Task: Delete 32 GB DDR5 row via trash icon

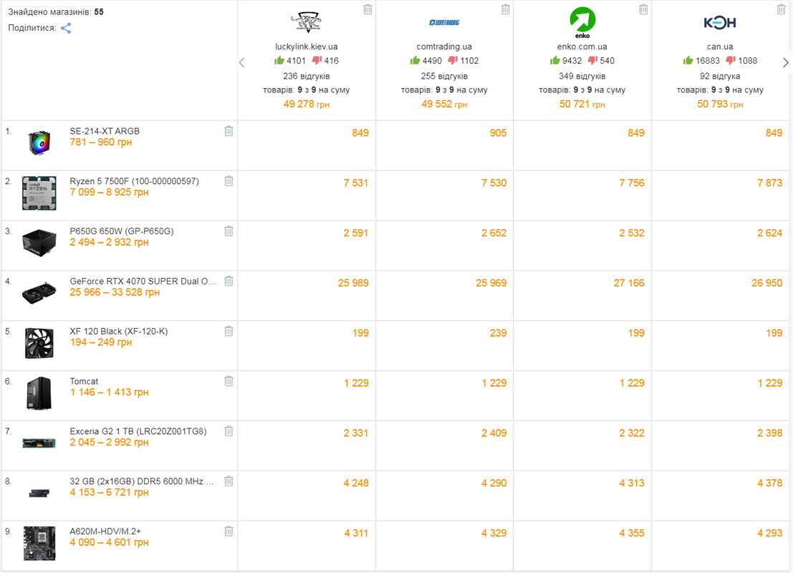Action: (229, 481)
